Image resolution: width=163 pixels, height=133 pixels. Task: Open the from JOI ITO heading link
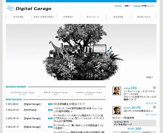point(133,108)
